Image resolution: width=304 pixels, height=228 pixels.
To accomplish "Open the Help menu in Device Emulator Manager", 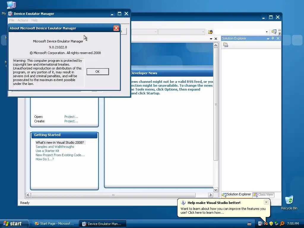I will (34, 20).
